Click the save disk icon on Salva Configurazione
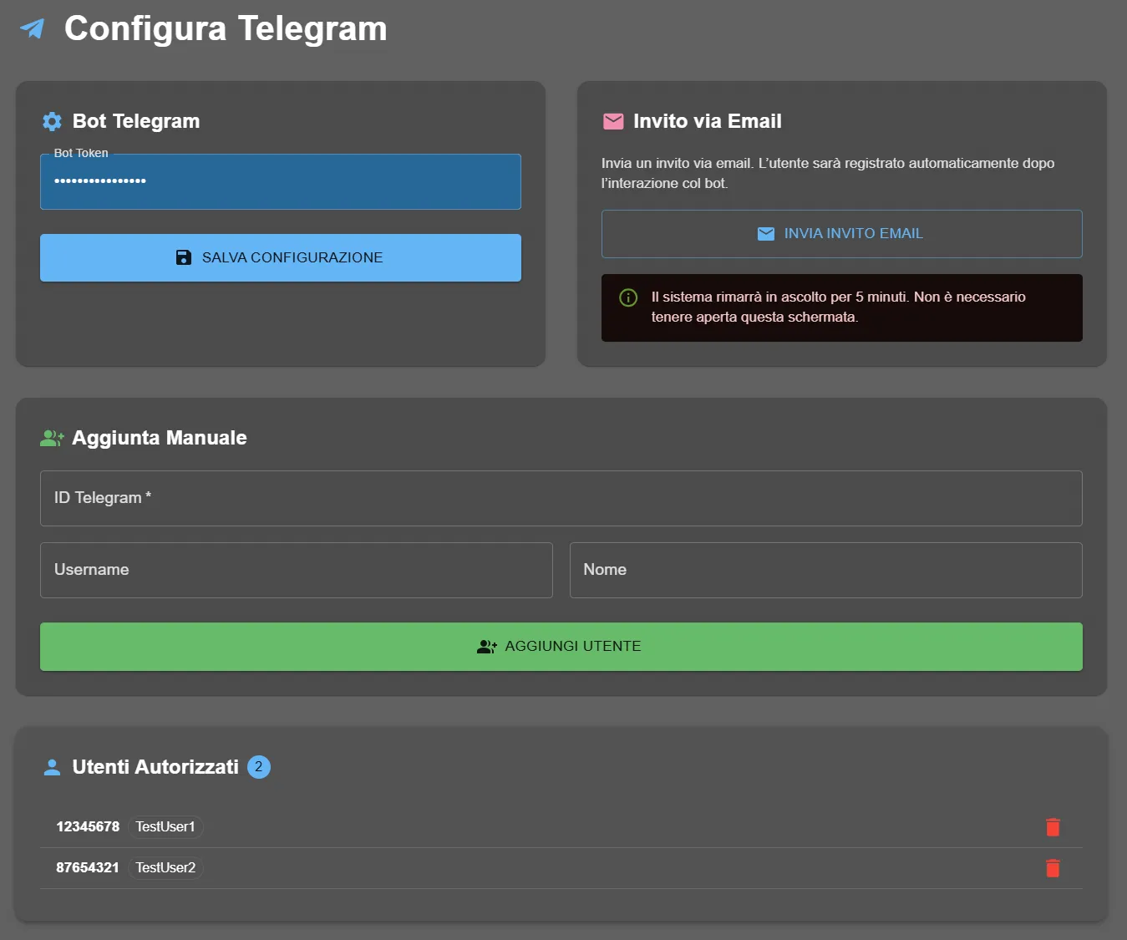Image resolution: width=1127 pixels, height=940 pixels. pos(184,257)
